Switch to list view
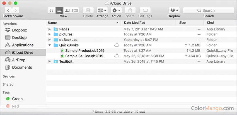The width and height of the screenshot is (237, 115). 59,10
